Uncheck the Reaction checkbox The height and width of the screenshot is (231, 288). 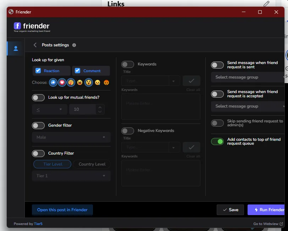click(38, 70)
